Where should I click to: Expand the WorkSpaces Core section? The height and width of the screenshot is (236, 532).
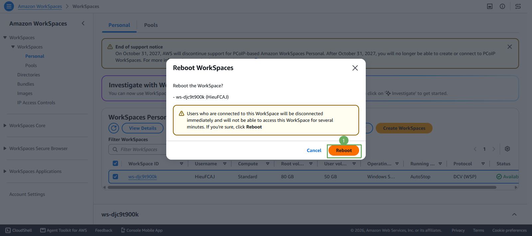click(5, 125)
